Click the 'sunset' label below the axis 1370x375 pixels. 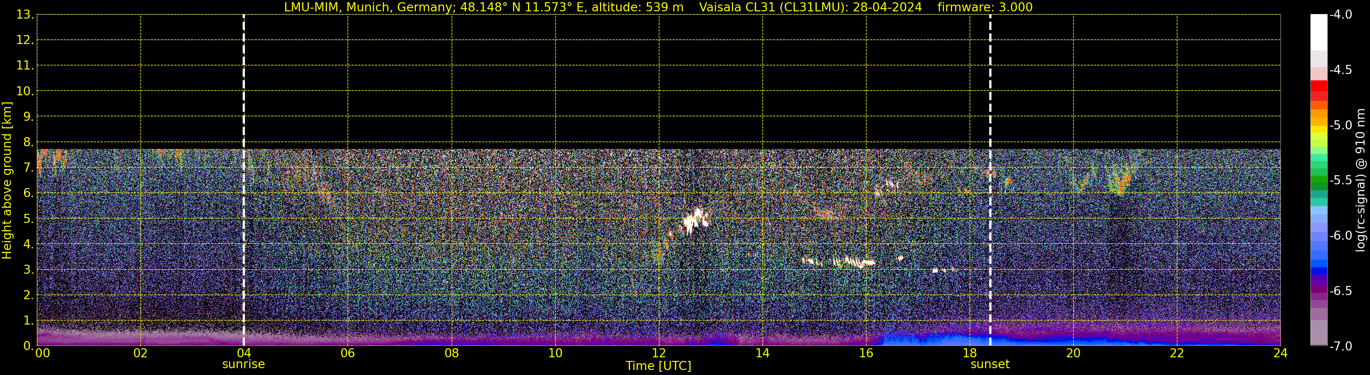[990, 365]
